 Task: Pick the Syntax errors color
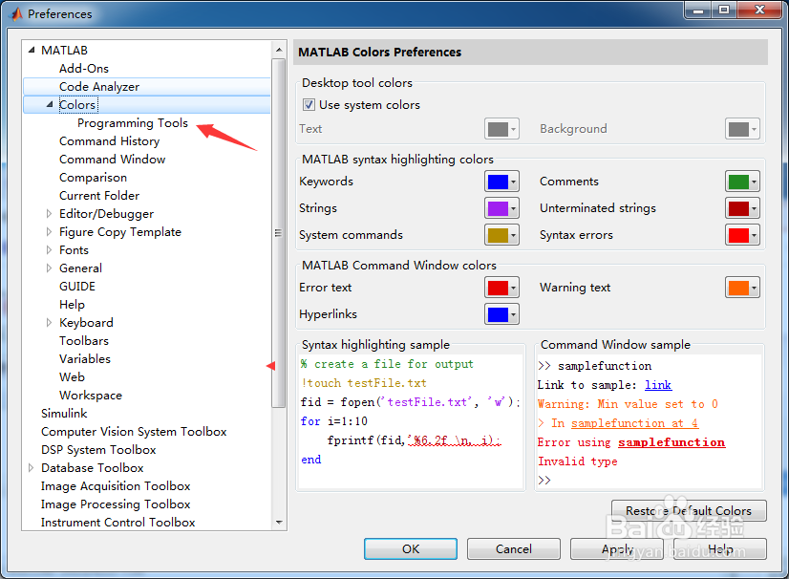pos(742,235)
